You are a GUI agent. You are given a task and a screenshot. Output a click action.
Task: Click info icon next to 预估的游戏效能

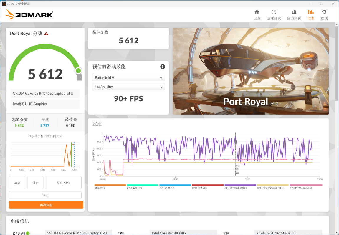[x=163, y=67]
